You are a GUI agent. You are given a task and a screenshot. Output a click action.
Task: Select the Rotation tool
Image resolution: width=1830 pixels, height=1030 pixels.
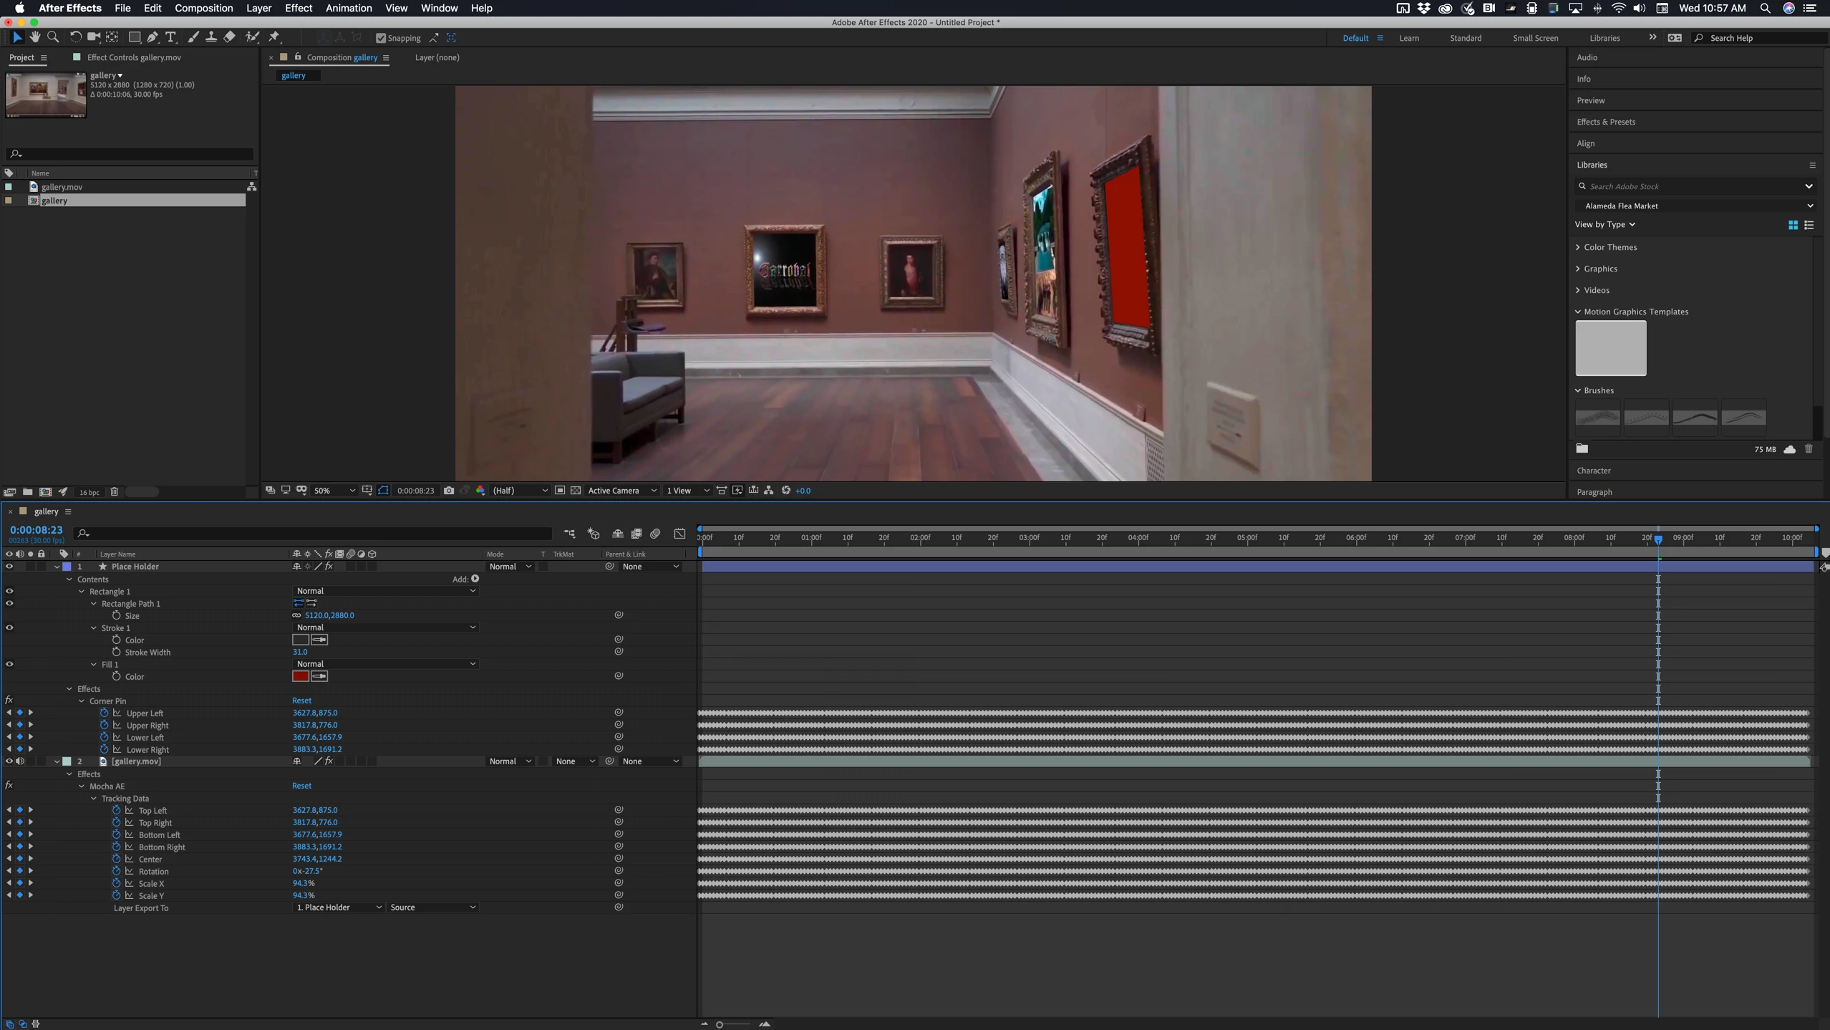coord(75,37)
